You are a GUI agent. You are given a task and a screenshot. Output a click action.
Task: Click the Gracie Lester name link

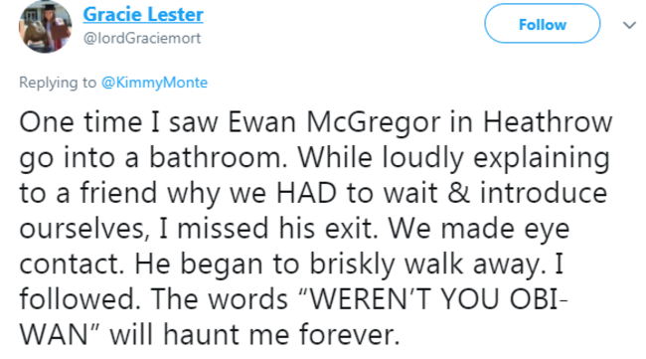(143, 15)
